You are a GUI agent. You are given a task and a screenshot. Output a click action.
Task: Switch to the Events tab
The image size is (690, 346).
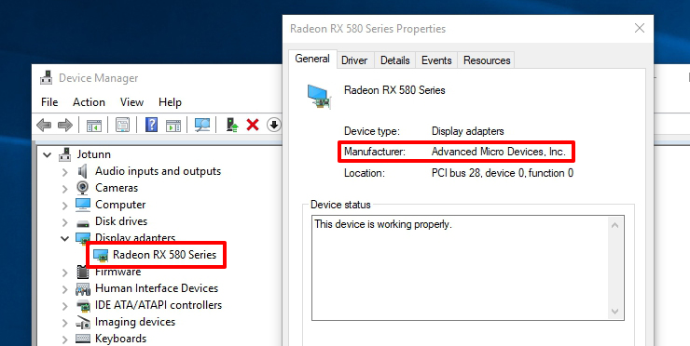[x=436, y=60]
